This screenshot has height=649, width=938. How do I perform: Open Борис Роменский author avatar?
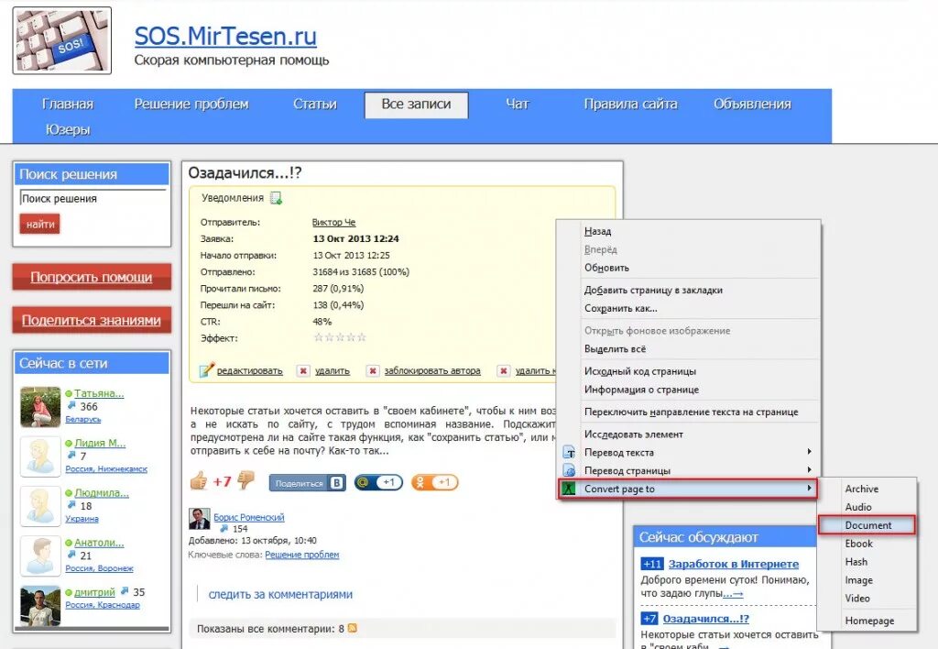tap(199, 519)
